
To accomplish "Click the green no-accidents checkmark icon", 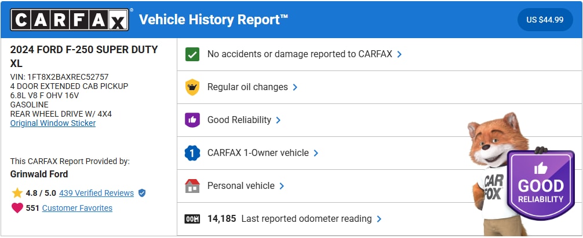I will pos(192,54).
